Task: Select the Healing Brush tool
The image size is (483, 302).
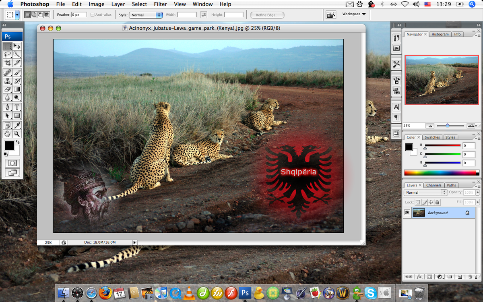Action: click(7, 72)
